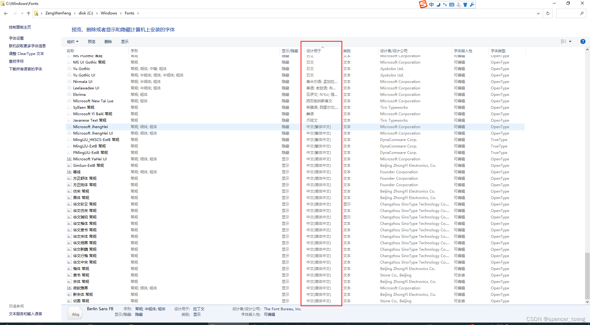The image size is (590, 325).
Task: Click the 删除 toolbar button
Action: (108, 41)
